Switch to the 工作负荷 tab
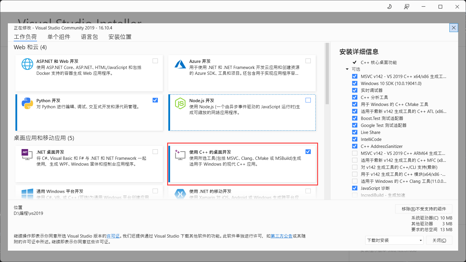This screenshot has width=466, height=262. pyautogui.click(x=25, y=37)
